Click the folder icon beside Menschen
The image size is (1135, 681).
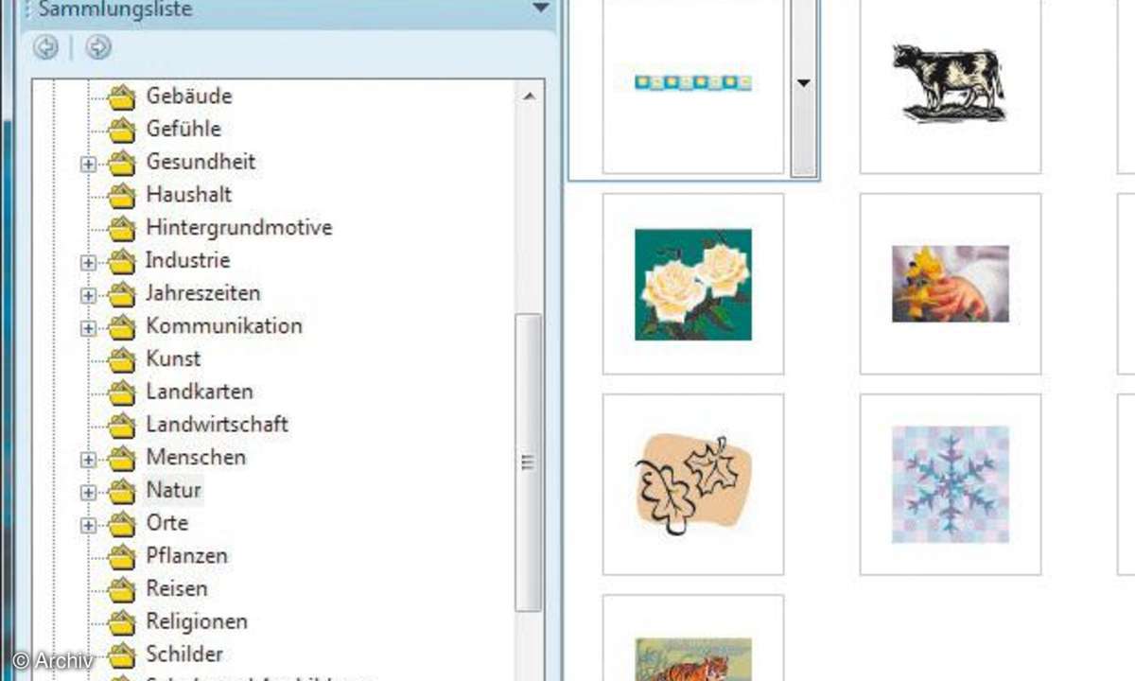tap(122, 459)
